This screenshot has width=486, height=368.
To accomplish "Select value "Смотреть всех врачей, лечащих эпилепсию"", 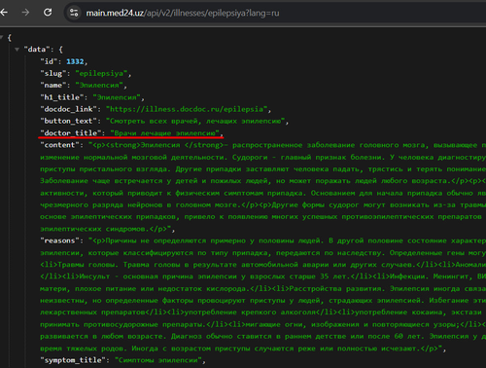I will 195,121.
